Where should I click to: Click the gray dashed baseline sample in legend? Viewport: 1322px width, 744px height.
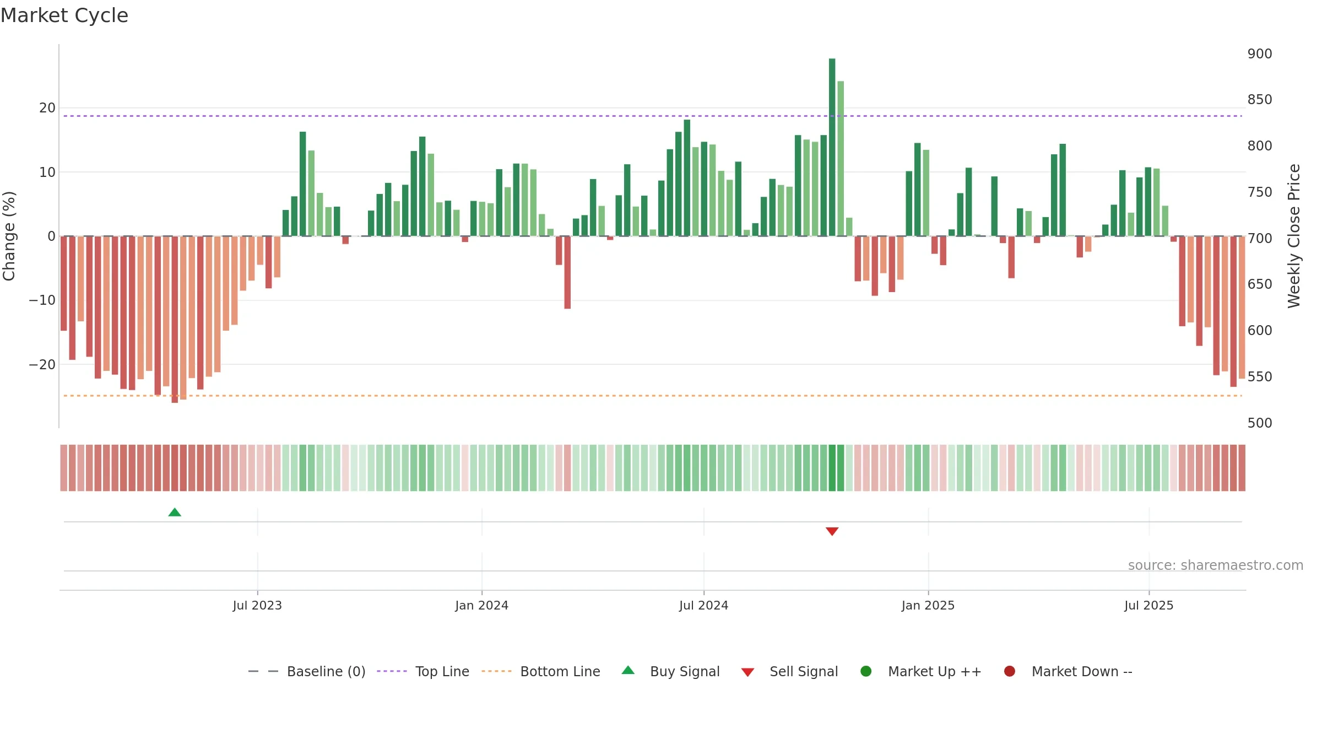coord(263,671)
